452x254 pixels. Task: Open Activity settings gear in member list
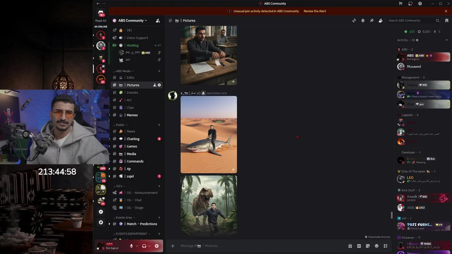click(x=417, y=40)
